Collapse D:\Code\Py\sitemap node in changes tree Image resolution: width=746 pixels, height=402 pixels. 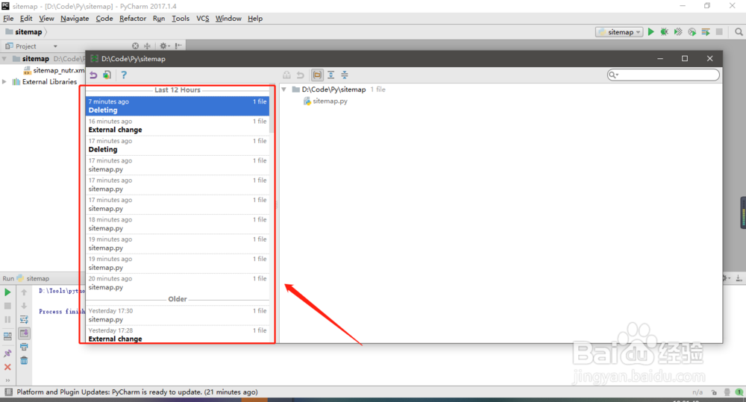coord(284,89)
